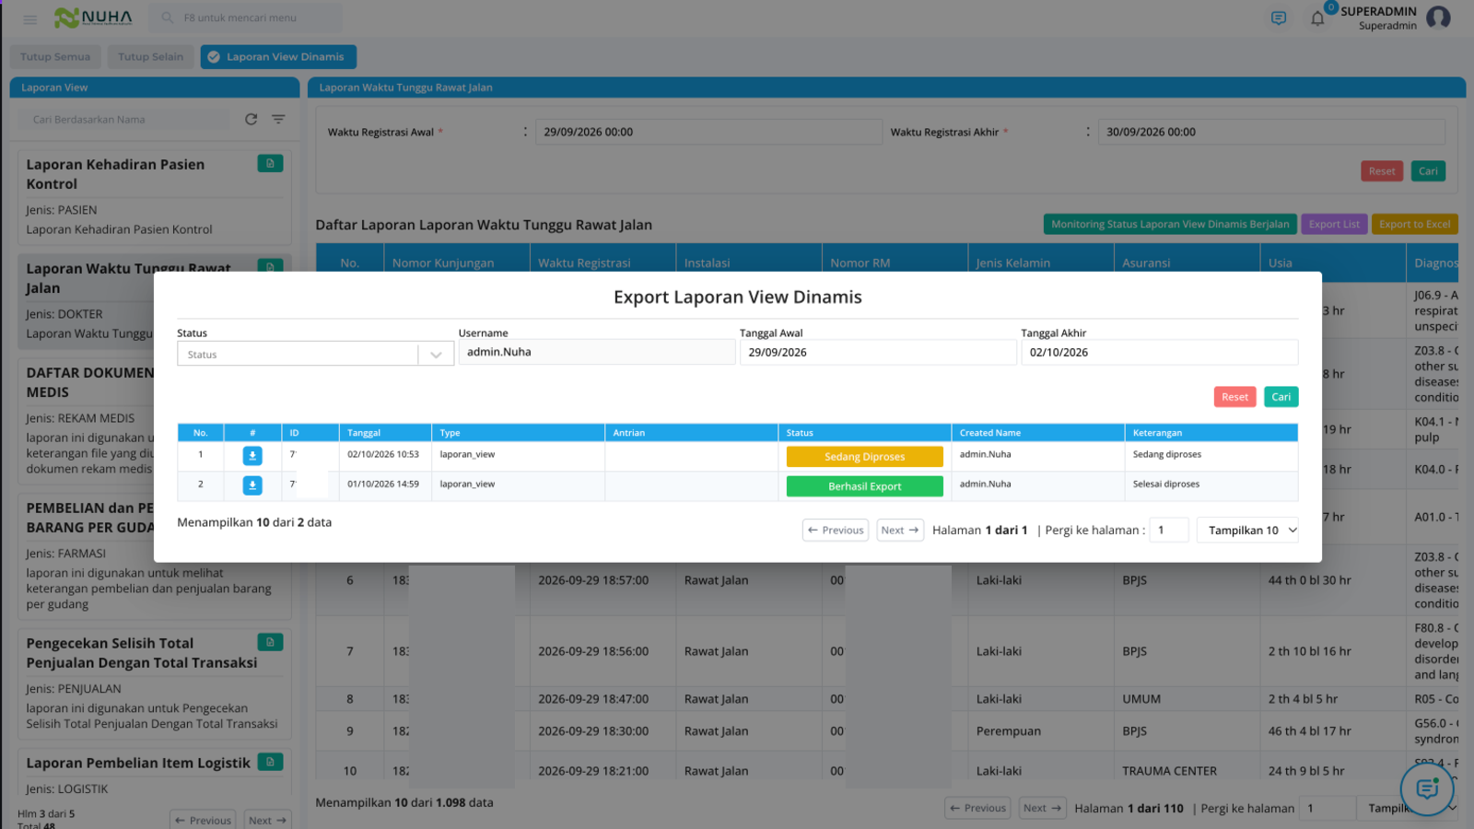Viewport: 1474px width, 829px height.
Task: Download the export in row 1
Action: (252, 456)
